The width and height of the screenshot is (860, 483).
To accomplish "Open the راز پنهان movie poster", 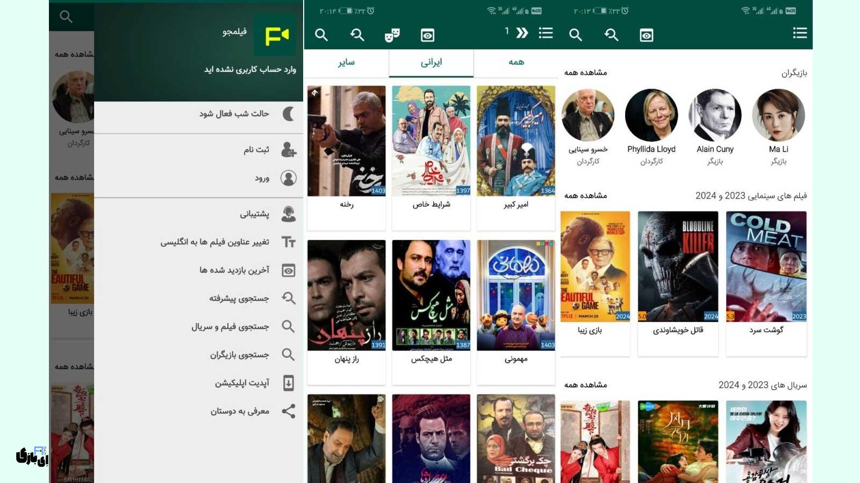I will 347,295.
